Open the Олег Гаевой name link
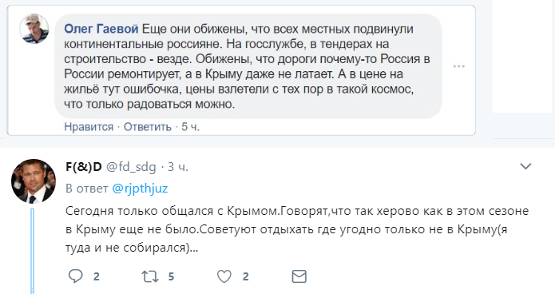The width and height of the screenshot is (555, 294). click(101, 29)
